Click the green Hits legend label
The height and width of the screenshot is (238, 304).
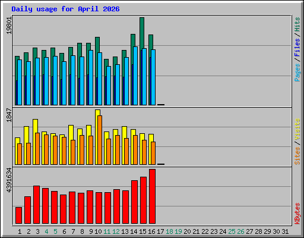[x=297, y=24]
